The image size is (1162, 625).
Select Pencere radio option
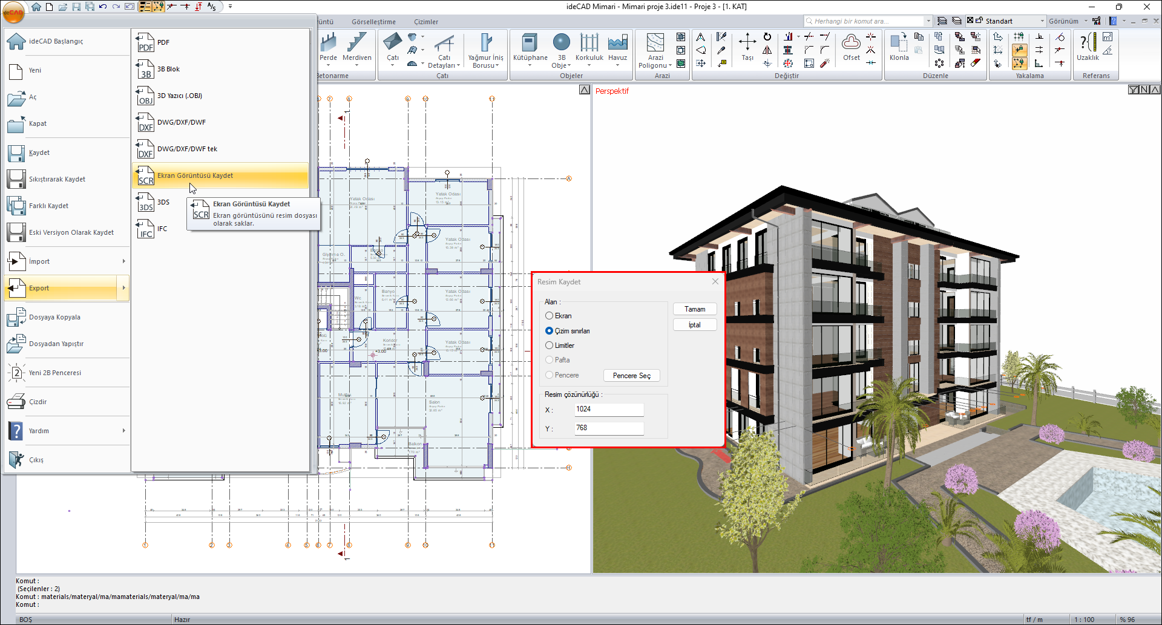549,375
